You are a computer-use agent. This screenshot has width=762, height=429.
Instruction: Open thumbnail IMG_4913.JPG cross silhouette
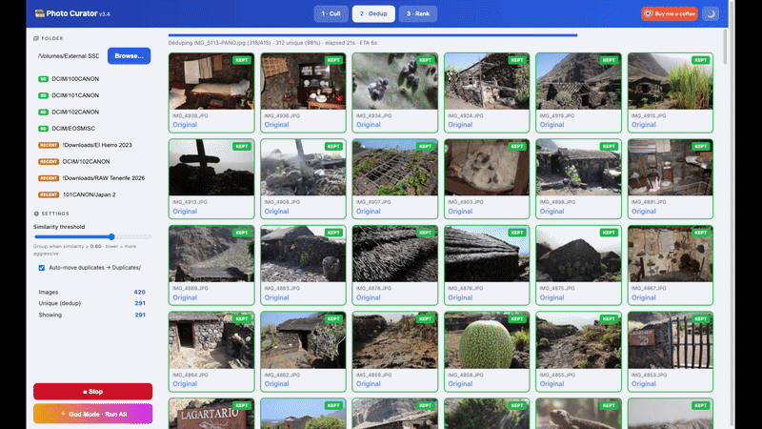(211, 168)
